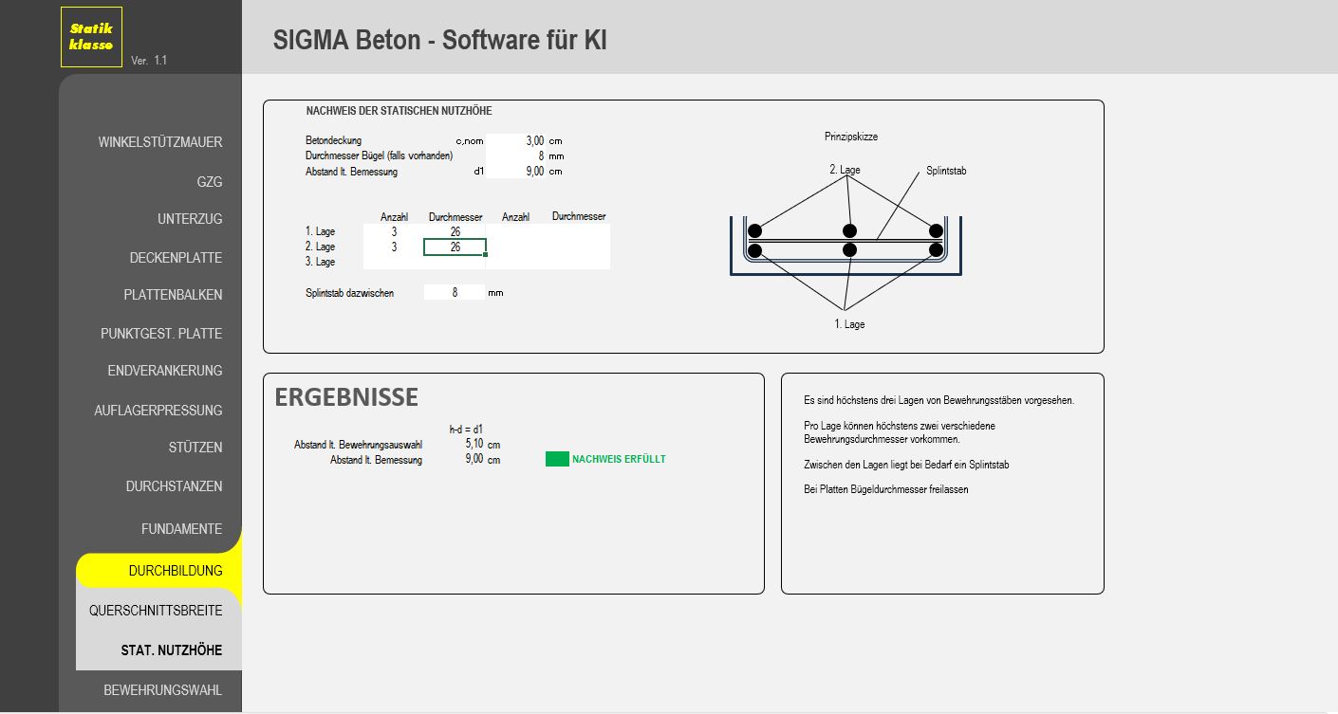Viewport: 1338px width, 714px height.
Task: Select UNTERZUG in the sidebar
Action: [190, 219]
